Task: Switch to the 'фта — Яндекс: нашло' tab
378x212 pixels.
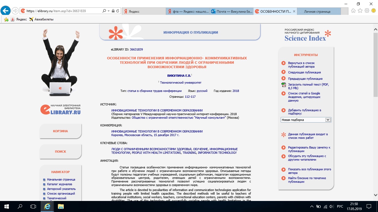Action: coord(188,11)
